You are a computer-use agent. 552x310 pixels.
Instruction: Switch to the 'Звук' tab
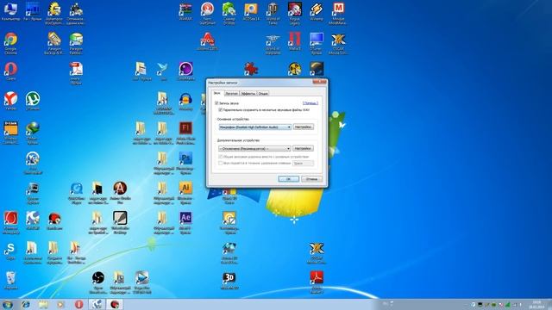click(217, 93)
